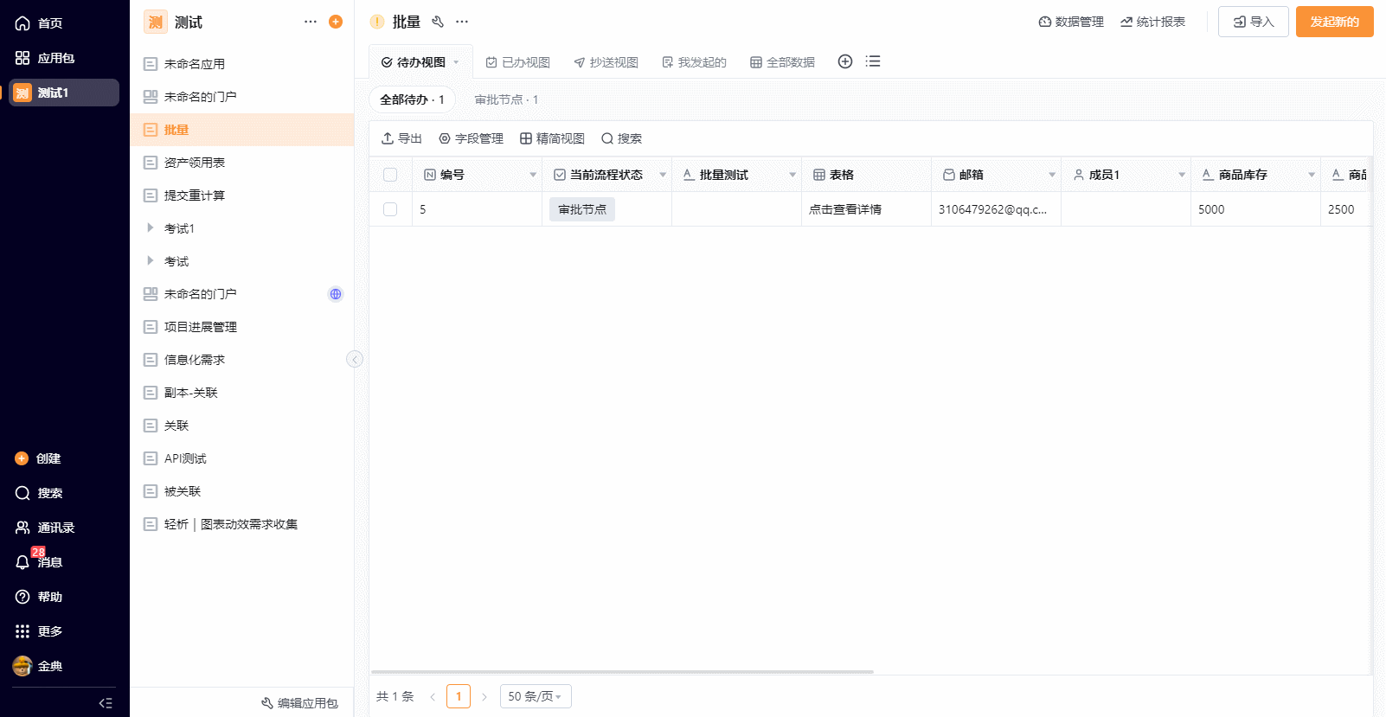Expand the 考试 group
Screen dimensions: 1386x717
click(151, 260)
